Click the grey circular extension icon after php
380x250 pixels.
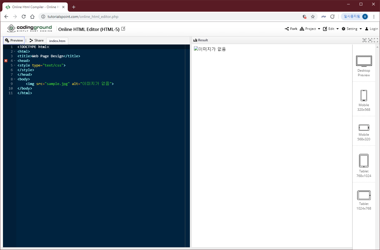[332, 17]
